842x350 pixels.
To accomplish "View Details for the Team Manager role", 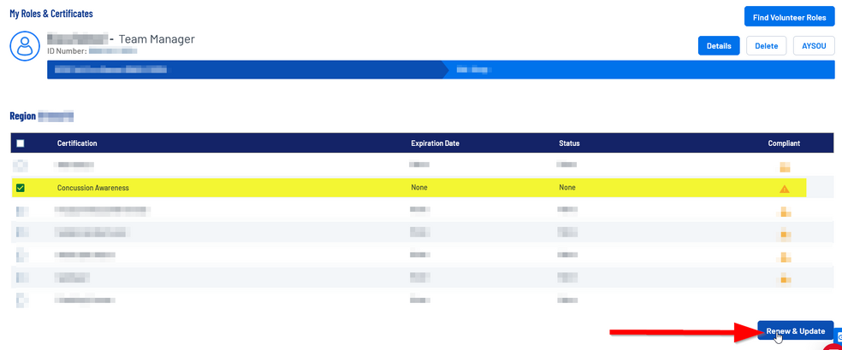I will 719,46.
